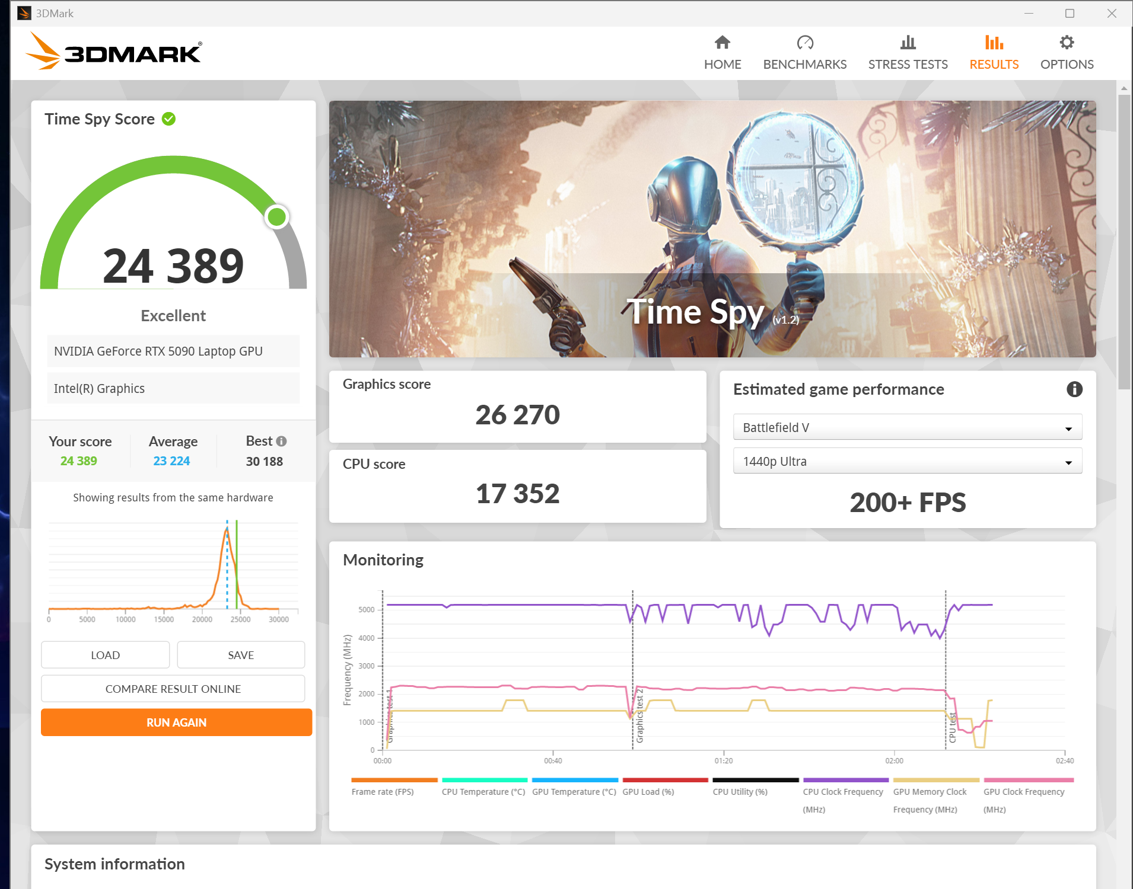Click the 200+ FPS estimate

tap(908, 503)
